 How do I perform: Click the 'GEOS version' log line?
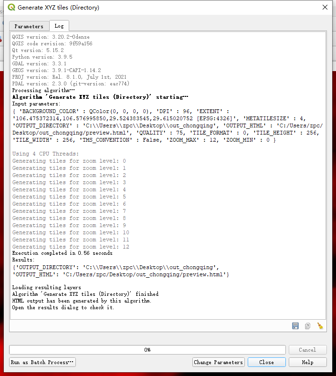coord(57,70)
